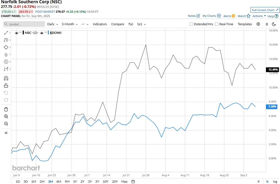Screen dimensions: 280x184
Task: Open the f(x) expressions menu
Action: (131, 24)
